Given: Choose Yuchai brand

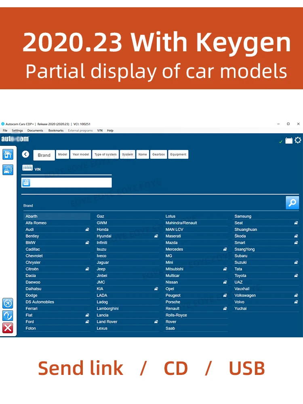Looking at the screenshot, I should [x=266, y=308].
